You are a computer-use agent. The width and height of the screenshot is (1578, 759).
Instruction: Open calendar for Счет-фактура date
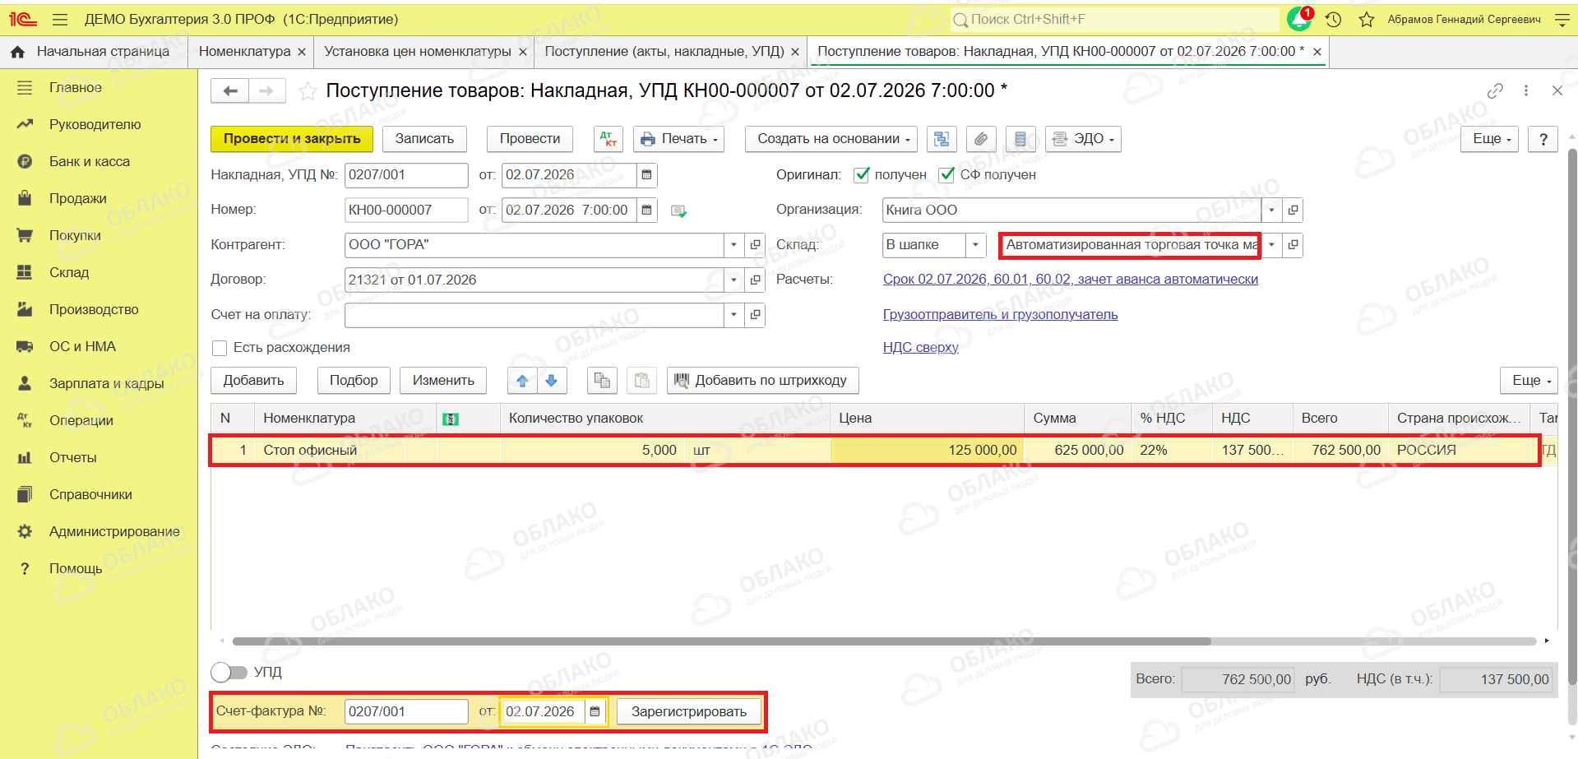coord(595,712)
